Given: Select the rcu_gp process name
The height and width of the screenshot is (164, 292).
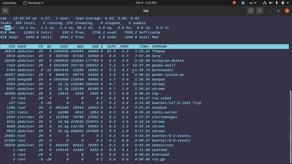Looking at the screenshot, I should [x=158, y=159].
